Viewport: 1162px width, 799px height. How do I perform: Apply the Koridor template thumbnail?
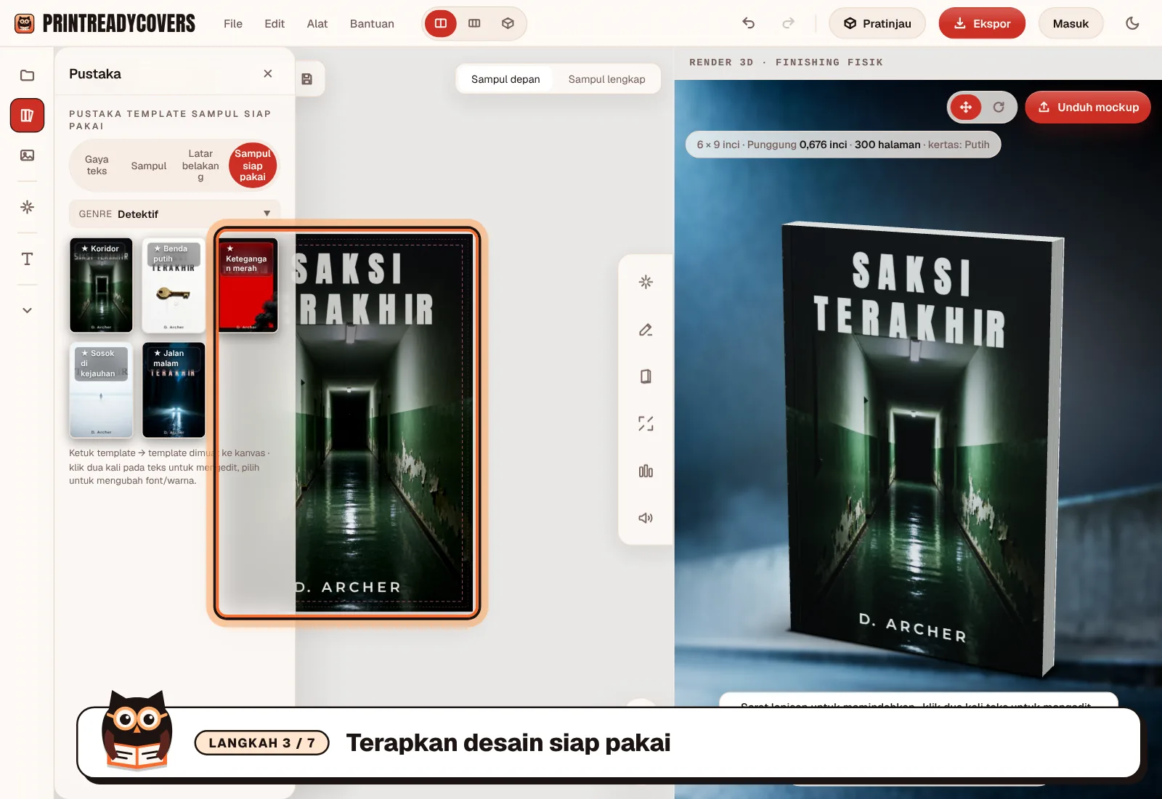(x=101, y=285)
